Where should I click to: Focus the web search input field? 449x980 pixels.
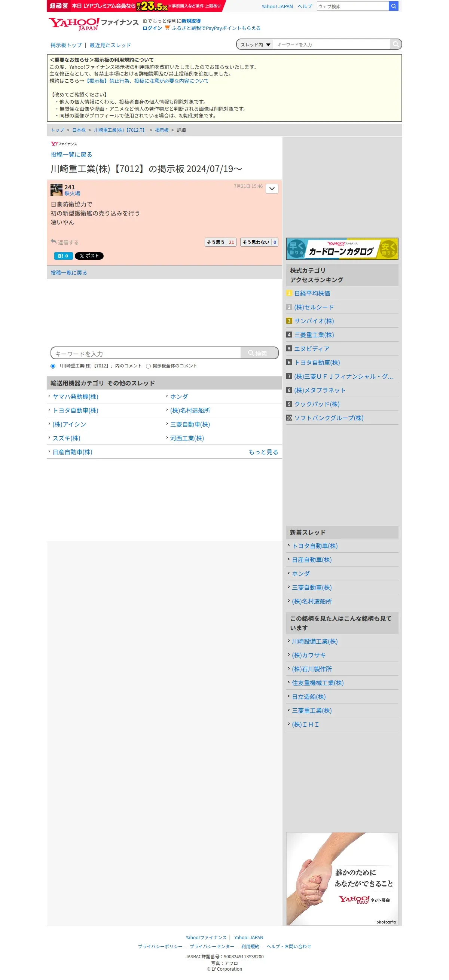[x=353, y=6]
